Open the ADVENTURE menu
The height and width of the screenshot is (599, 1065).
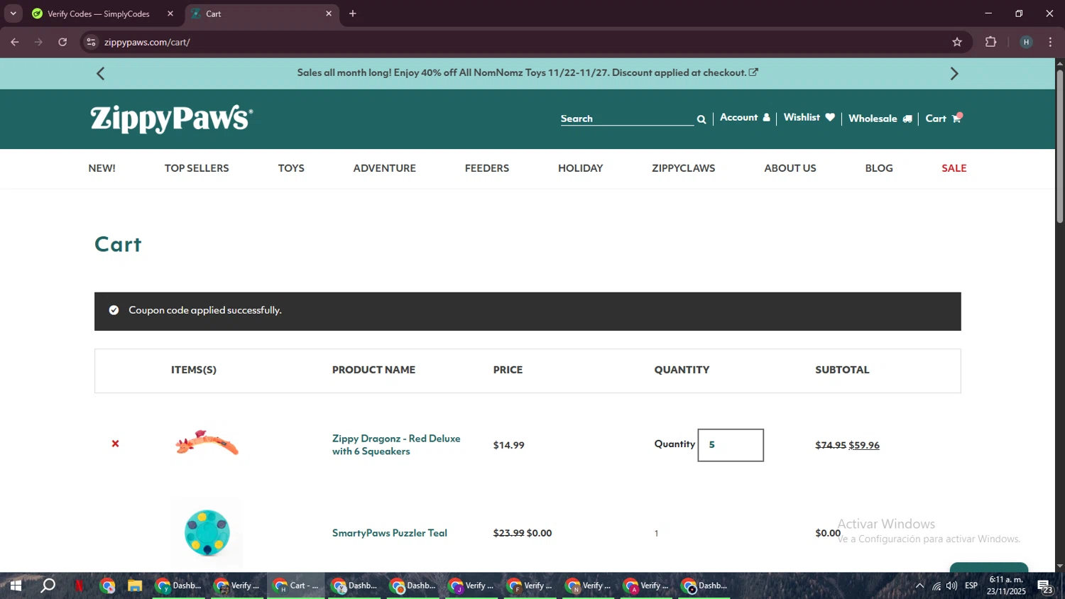point(385,168)
